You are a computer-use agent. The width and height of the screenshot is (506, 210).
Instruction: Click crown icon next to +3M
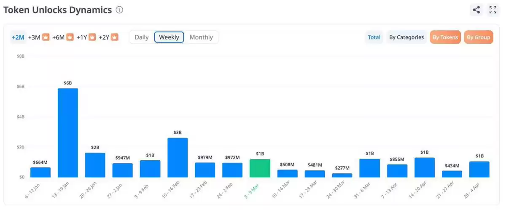pyautogui.click(x=46, y=37)
